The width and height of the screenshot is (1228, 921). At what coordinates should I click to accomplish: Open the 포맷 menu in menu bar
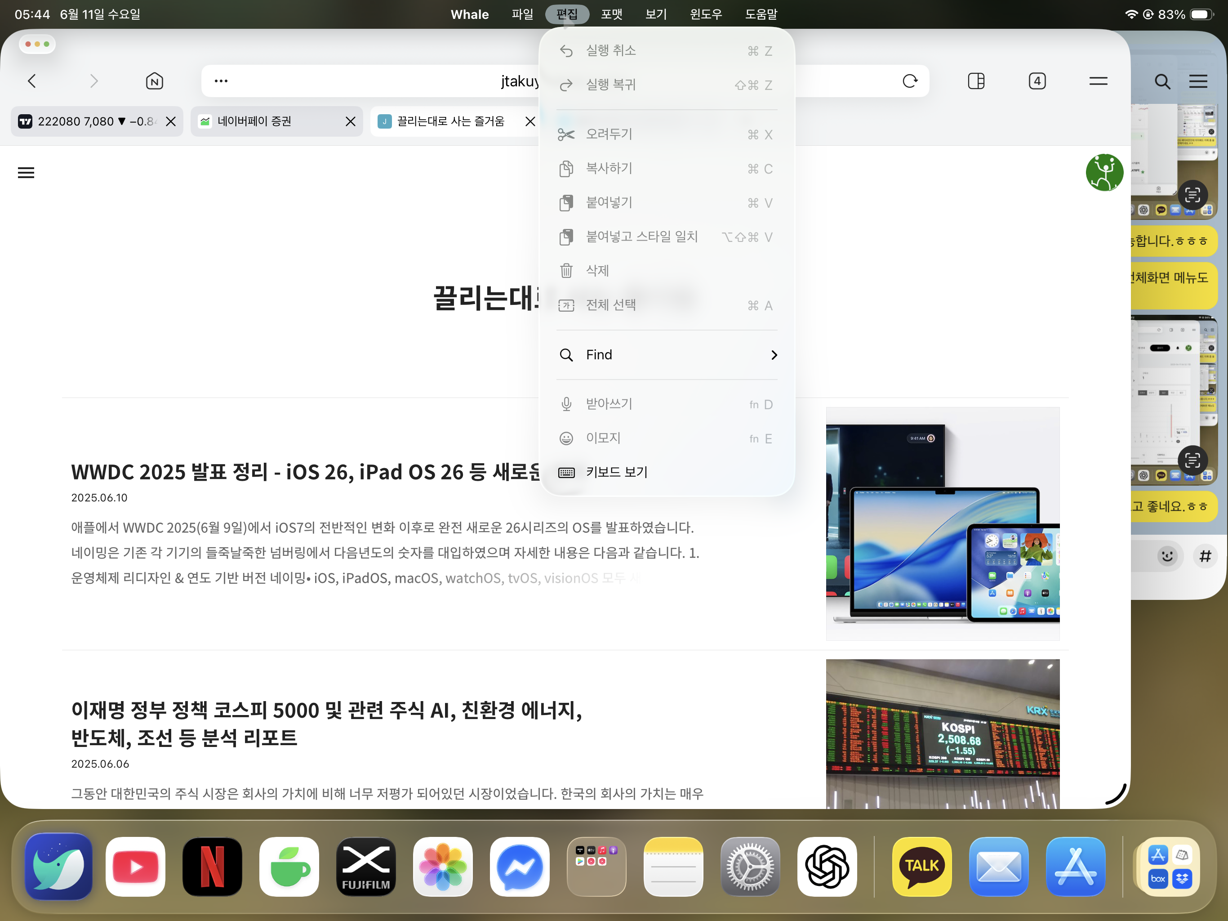pos(611,14)
